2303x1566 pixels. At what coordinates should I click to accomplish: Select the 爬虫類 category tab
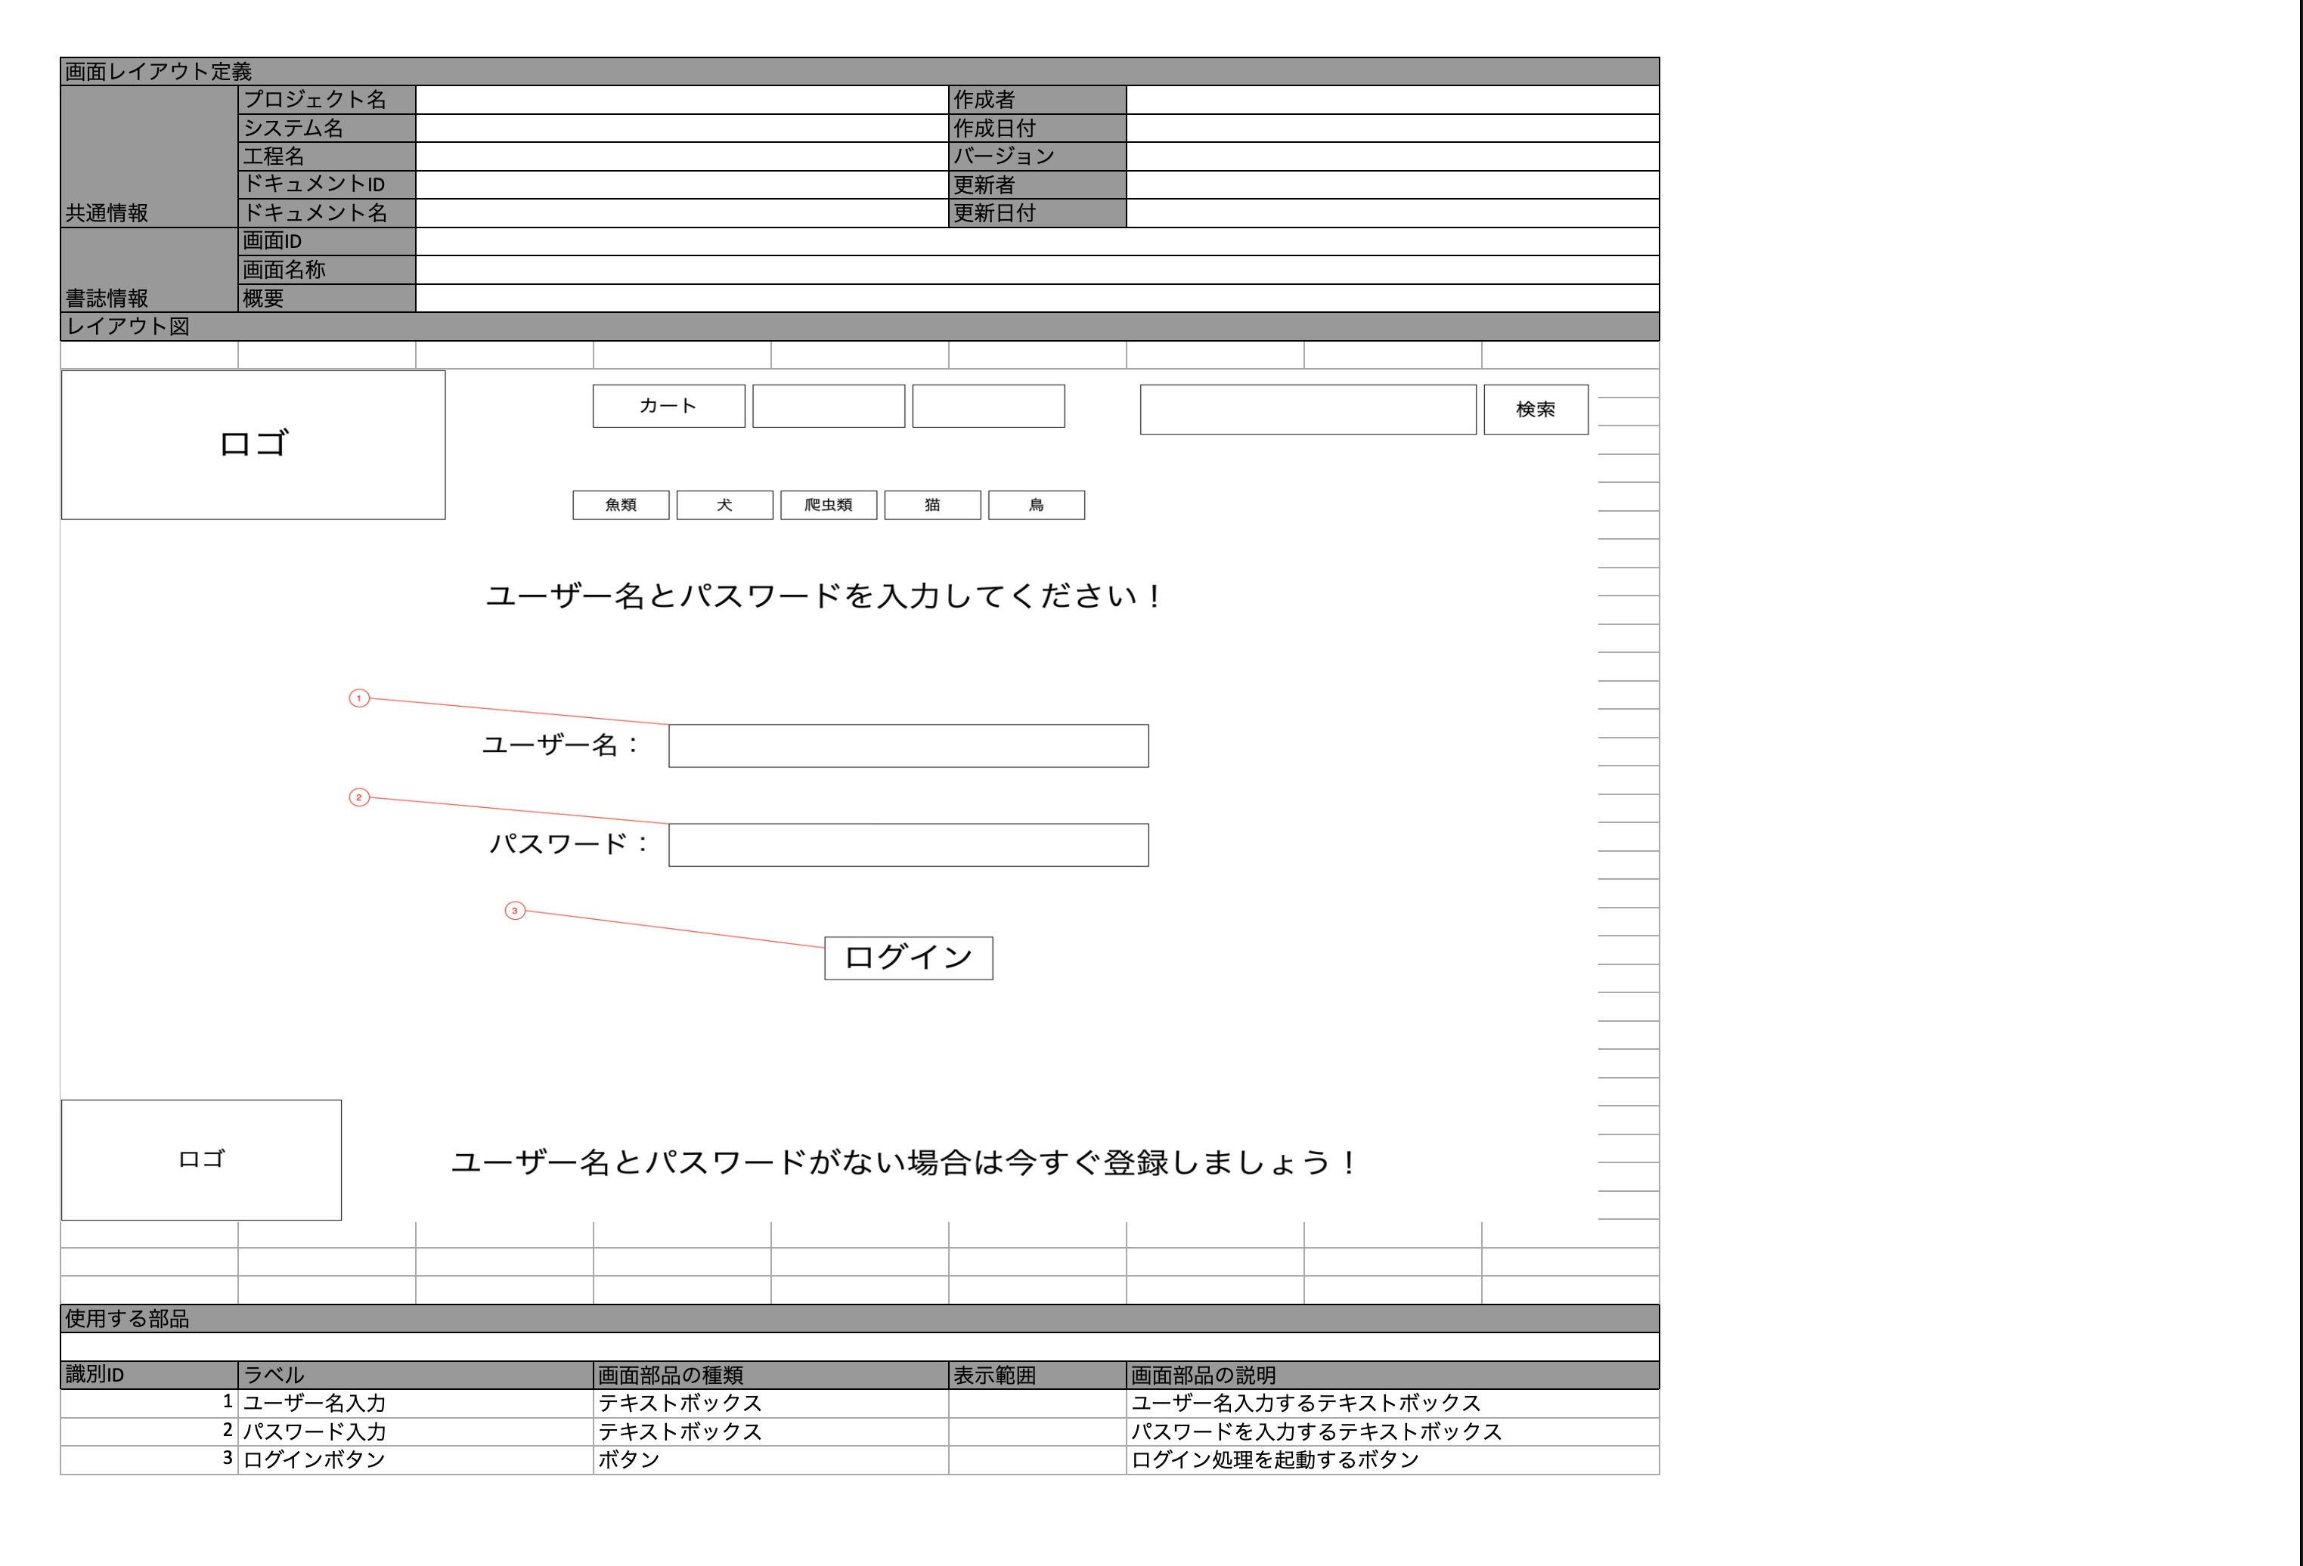829,505
